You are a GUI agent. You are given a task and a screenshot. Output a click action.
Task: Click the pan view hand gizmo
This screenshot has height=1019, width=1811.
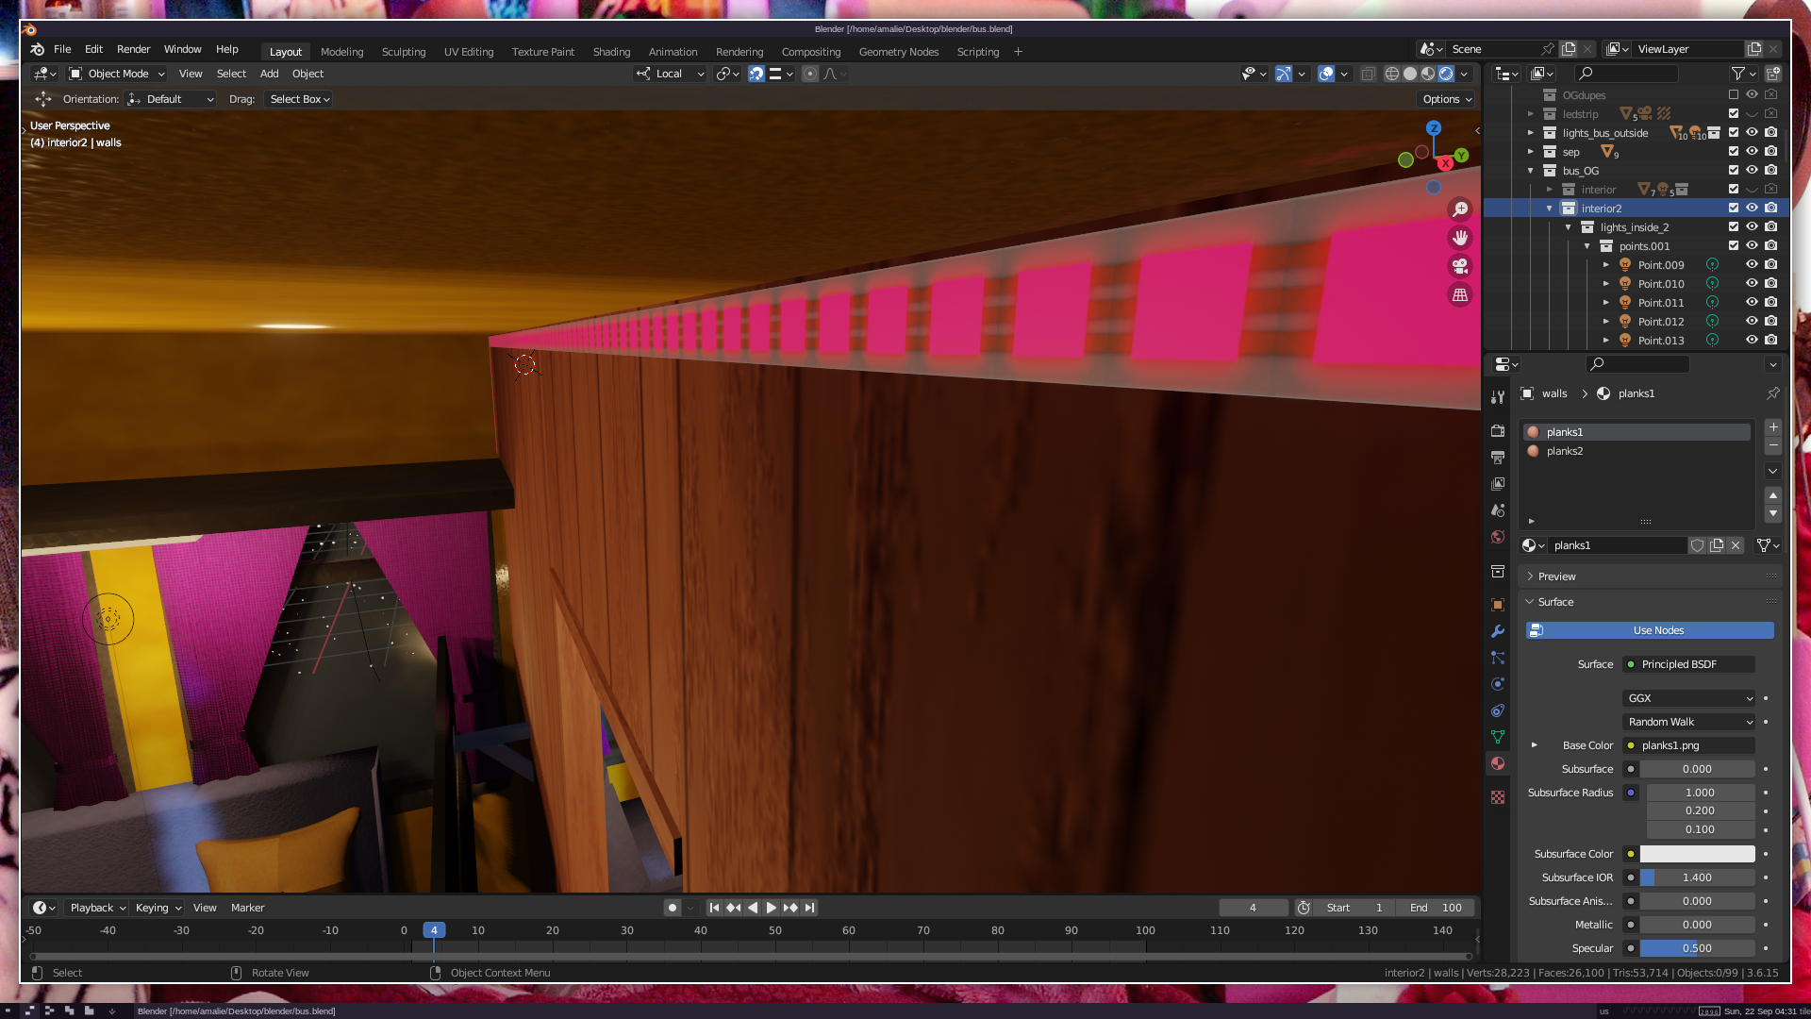(x=1460, y=238)
